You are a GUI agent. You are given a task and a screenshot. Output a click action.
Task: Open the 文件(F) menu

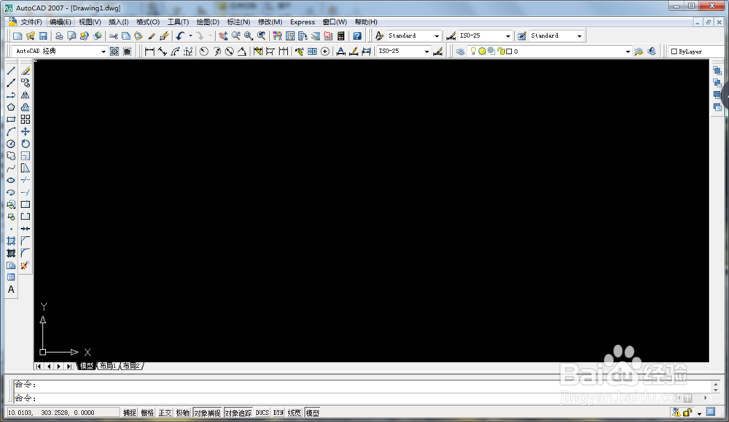pyautogui.click(x=31, y=22)
